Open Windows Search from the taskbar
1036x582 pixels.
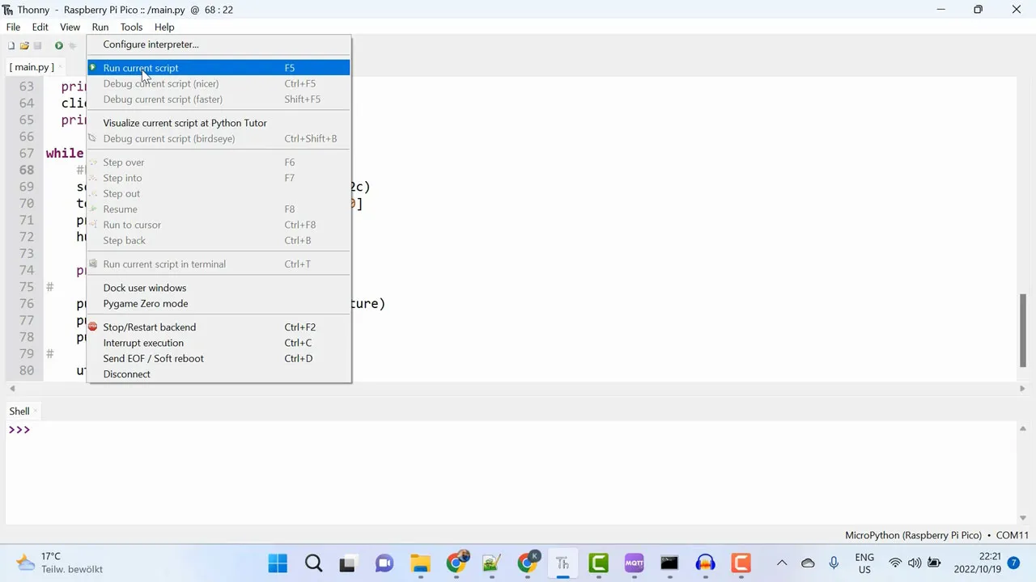[314, 563]
